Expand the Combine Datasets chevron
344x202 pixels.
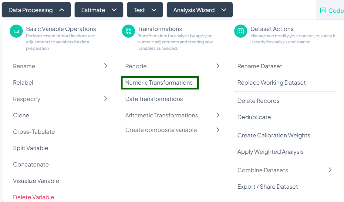[330, 170]
